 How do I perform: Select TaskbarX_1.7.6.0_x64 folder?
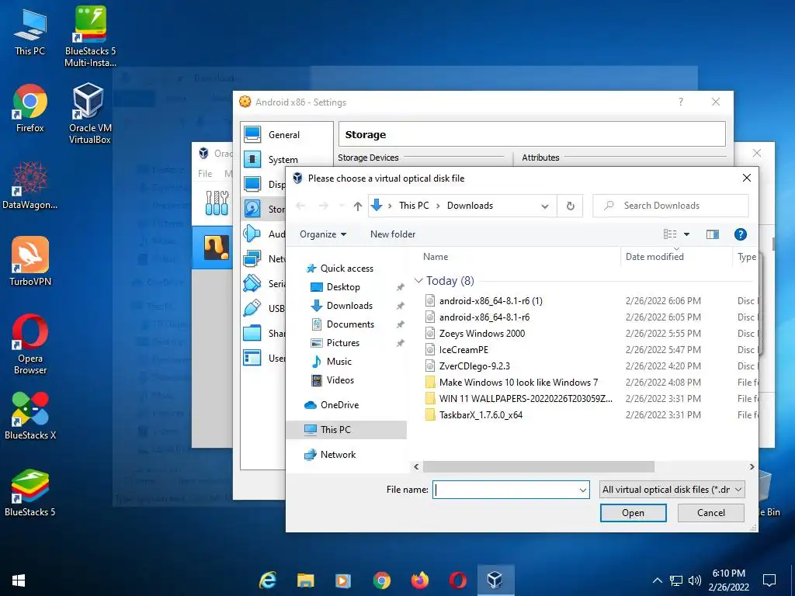481,415
